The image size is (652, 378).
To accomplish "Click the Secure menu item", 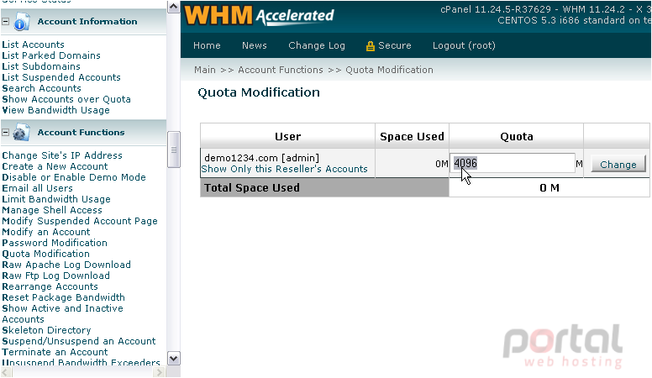I will point(394,45).
